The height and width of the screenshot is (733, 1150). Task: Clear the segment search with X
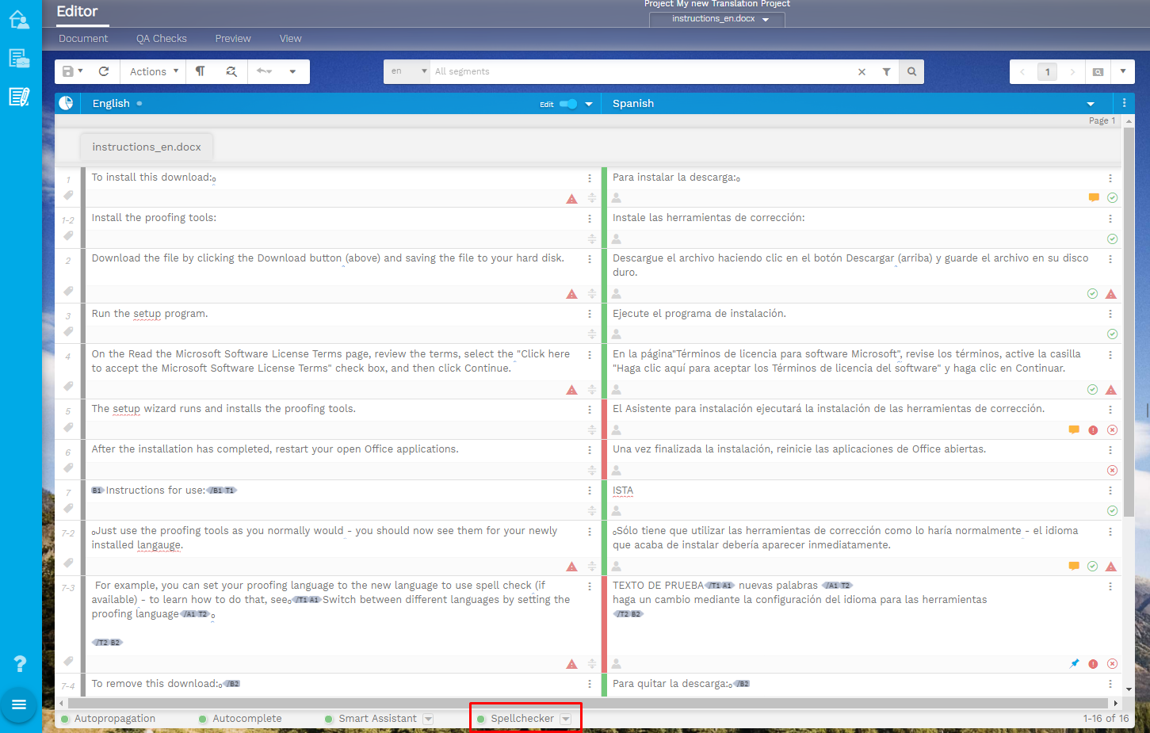pyautogui.click(x=862, y=71)
